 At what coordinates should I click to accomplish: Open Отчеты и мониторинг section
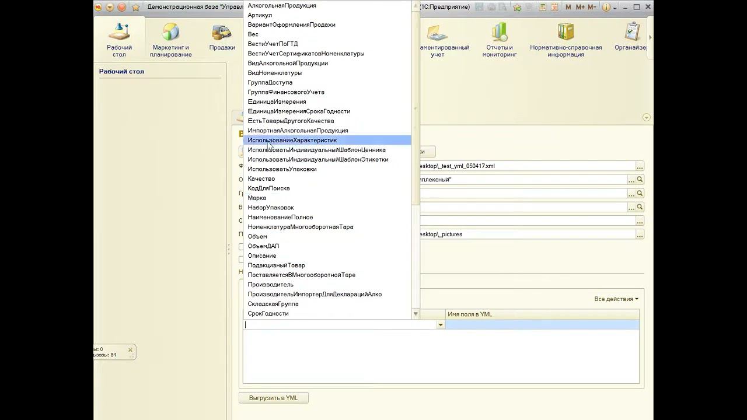click(x=500, y=40)
